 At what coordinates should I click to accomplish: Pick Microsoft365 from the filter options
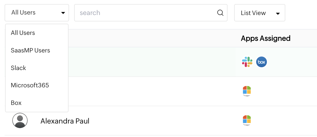point(30,85)
